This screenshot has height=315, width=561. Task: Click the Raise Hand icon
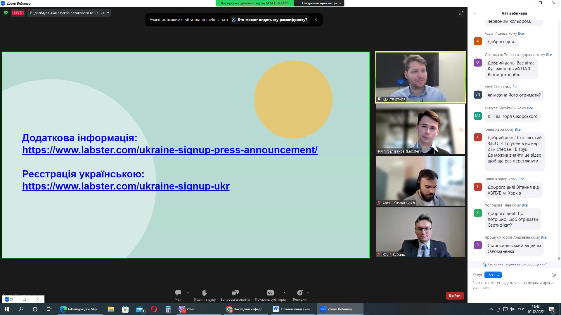(205, 293)
